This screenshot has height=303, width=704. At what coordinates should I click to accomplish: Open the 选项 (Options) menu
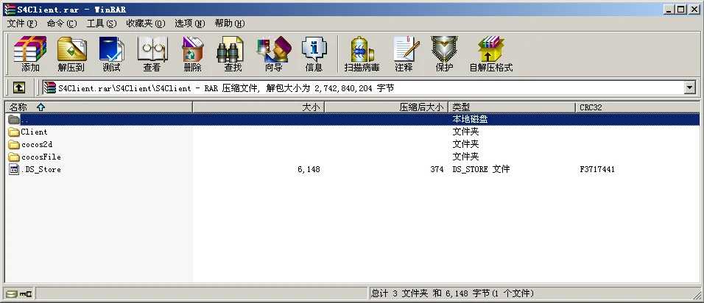pos(189,24)
